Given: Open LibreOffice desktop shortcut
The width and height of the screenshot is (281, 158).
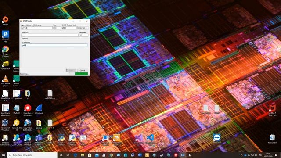Looking at the screenshot, I should coord(5,96).
